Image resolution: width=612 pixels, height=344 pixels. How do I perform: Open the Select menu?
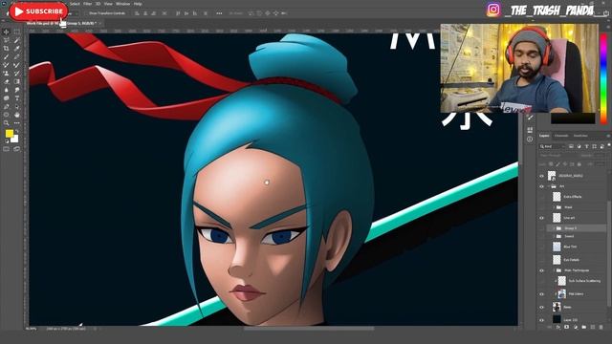[75, 4]
